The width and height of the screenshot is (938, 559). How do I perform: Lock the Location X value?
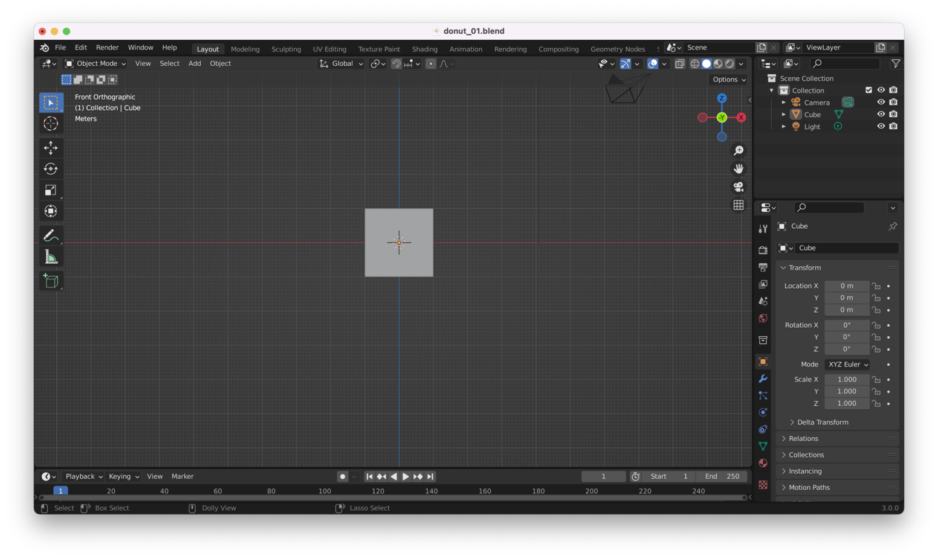pos(876,286)
